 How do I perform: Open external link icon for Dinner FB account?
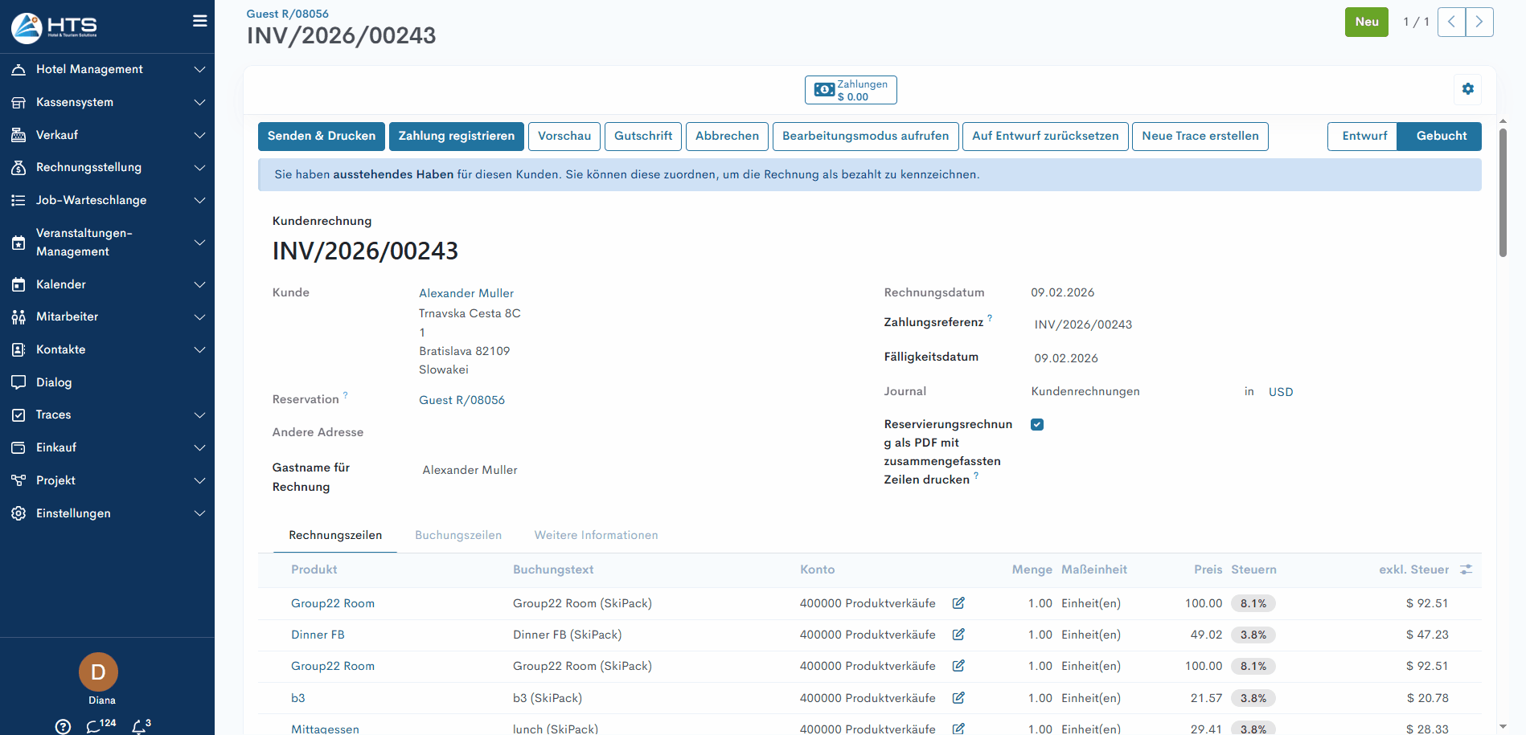point(958,635)
